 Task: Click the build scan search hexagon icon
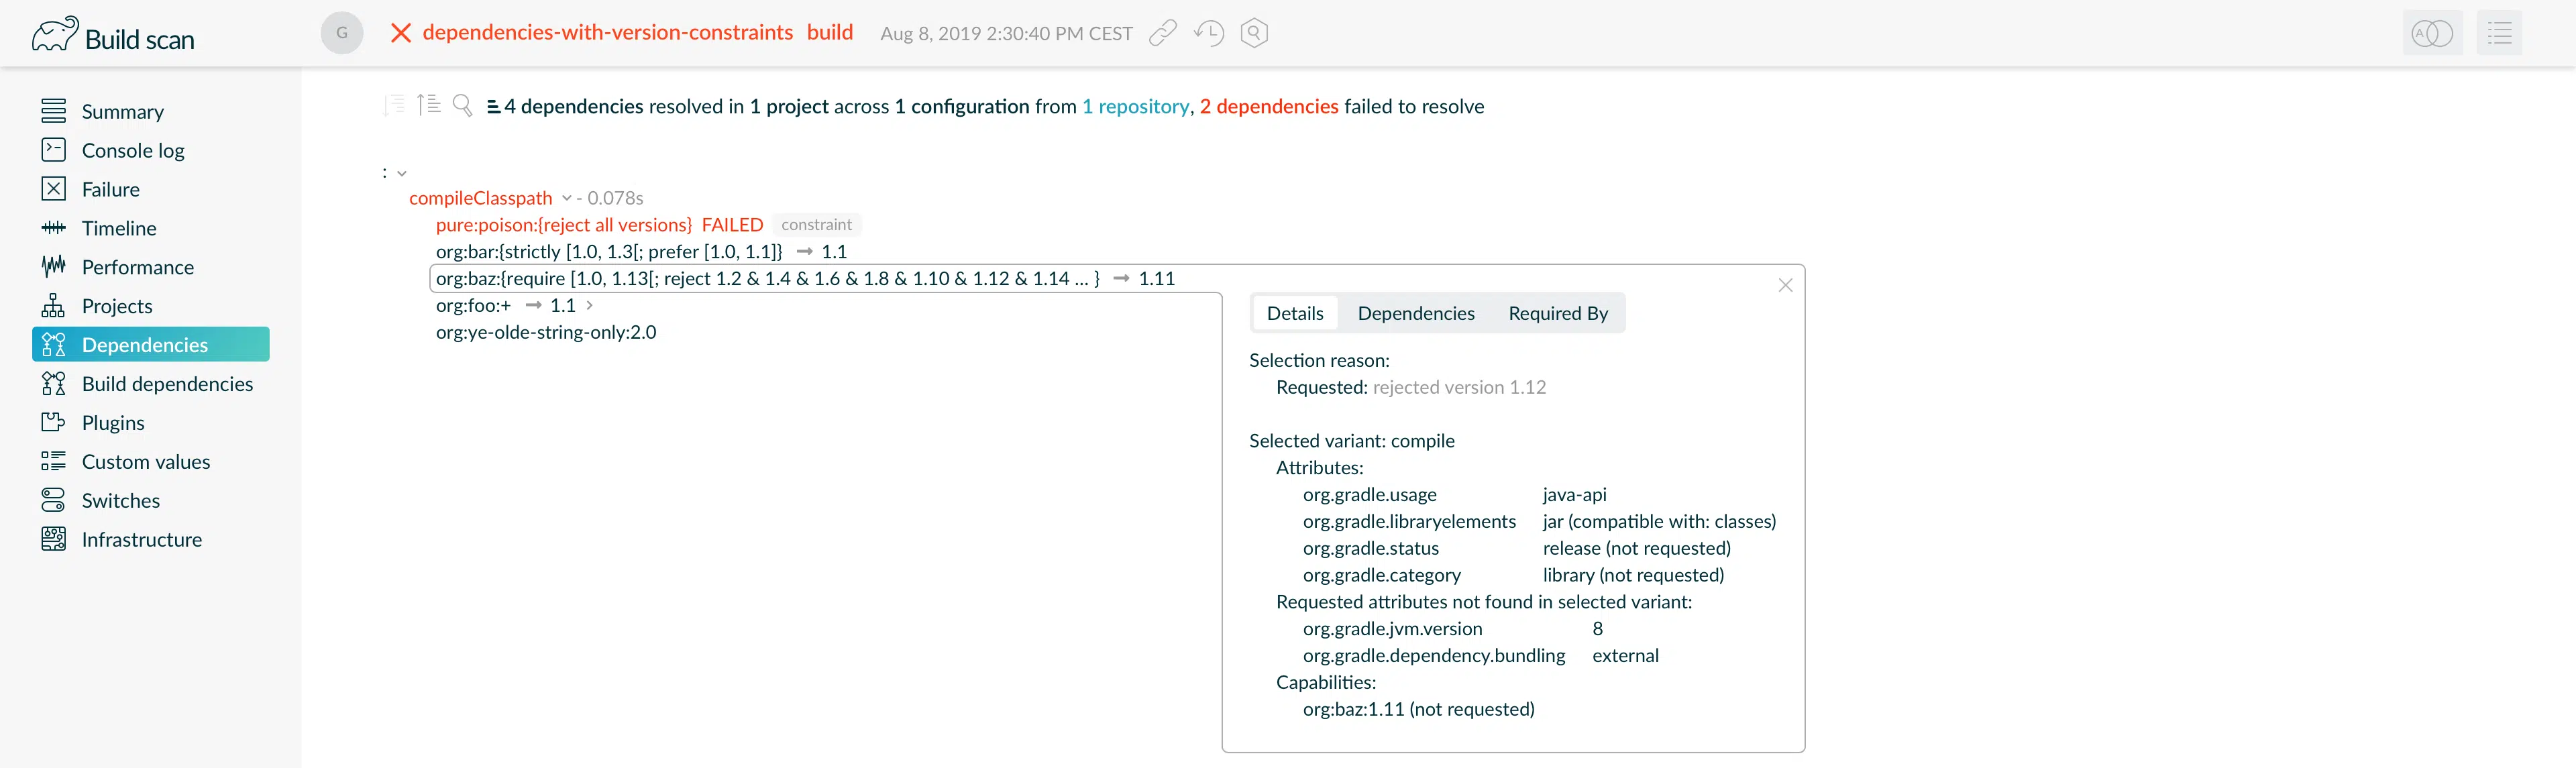pos(1254,33)
